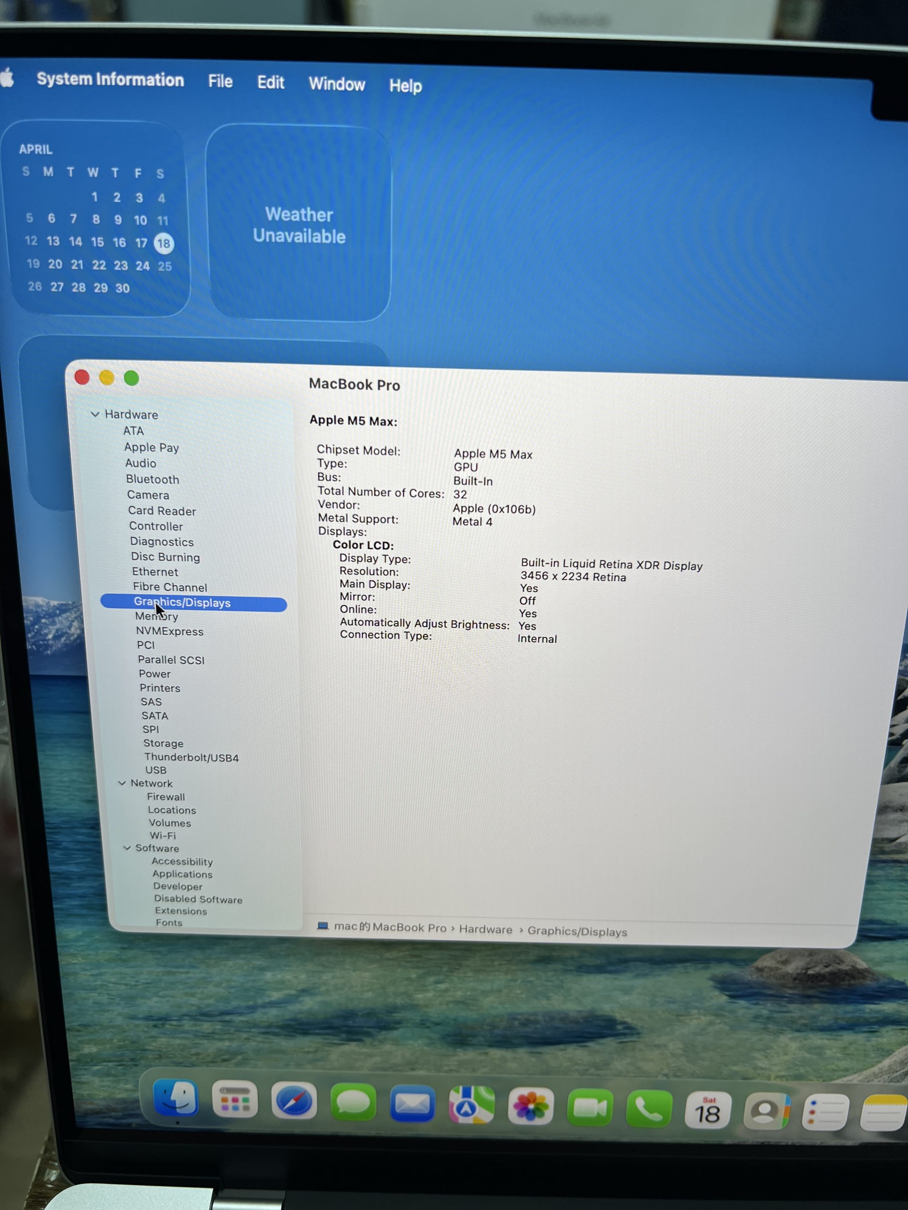This screenshot has height=1210, width=908.
Task: Collapse the Software section chevron
Action: [127, 848]
